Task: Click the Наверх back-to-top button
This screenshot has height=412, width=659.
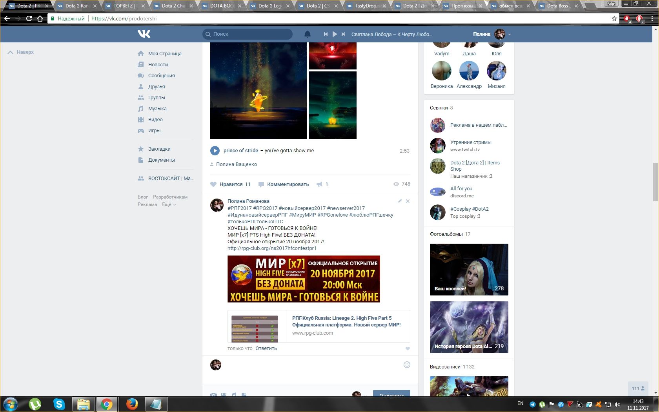Action: click(21, 52)
